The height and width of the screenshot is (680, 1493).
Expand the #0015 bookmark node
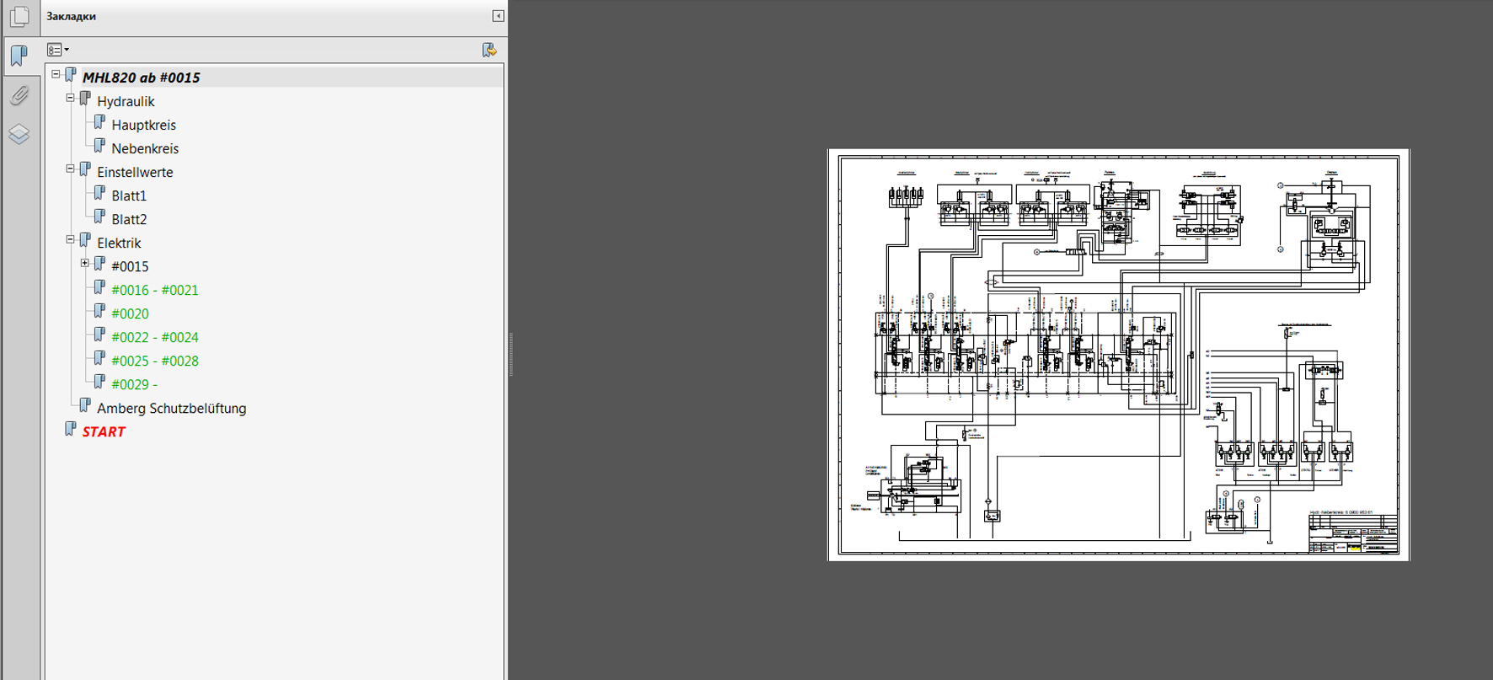[x=85, y=263]
